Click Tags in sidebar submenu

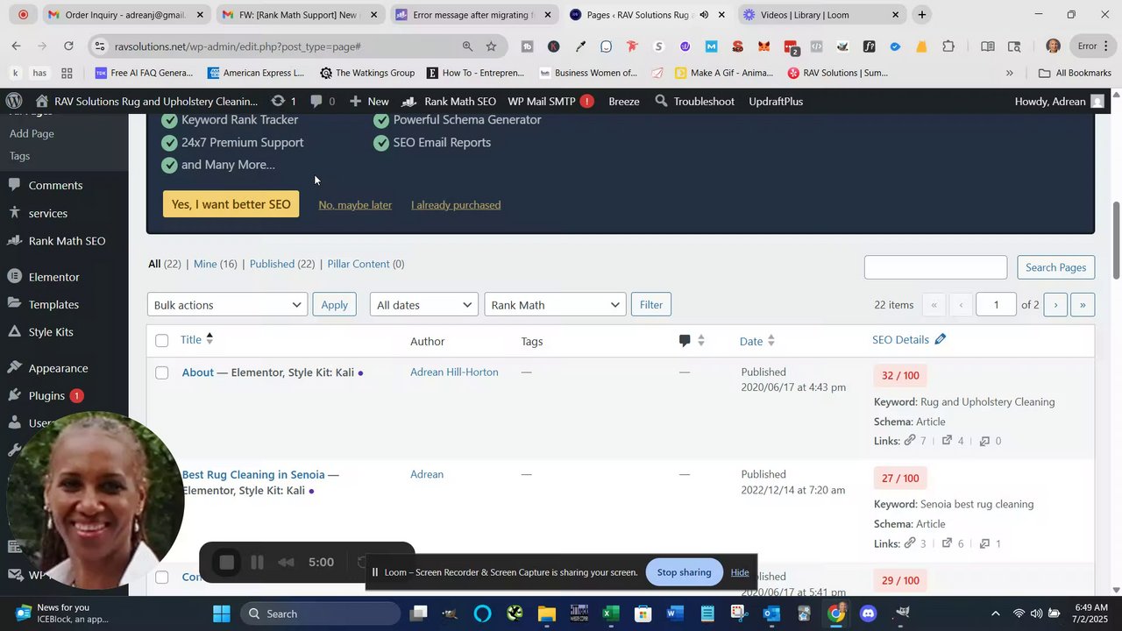pyautogui.click(x=19, y=155)
